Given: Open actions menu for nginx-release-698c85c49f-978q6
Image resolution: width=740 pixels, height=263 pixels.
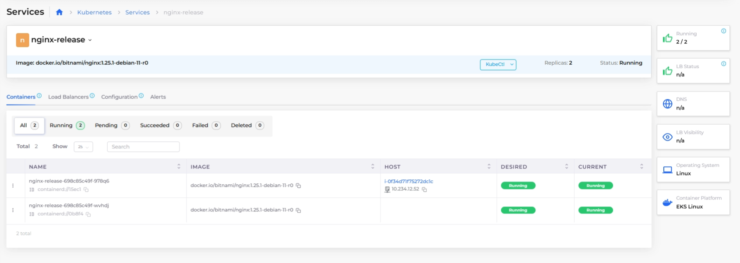Looking at the screenshot, I should click(x=13, y=186).
